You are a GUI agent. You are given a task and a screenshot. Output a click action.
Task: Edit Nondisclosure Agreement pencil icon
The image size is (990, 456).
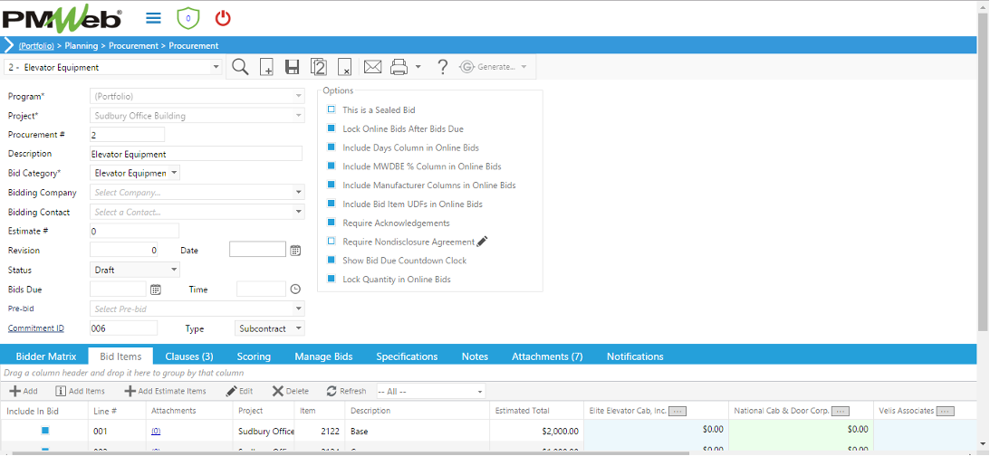click(483, 242)
